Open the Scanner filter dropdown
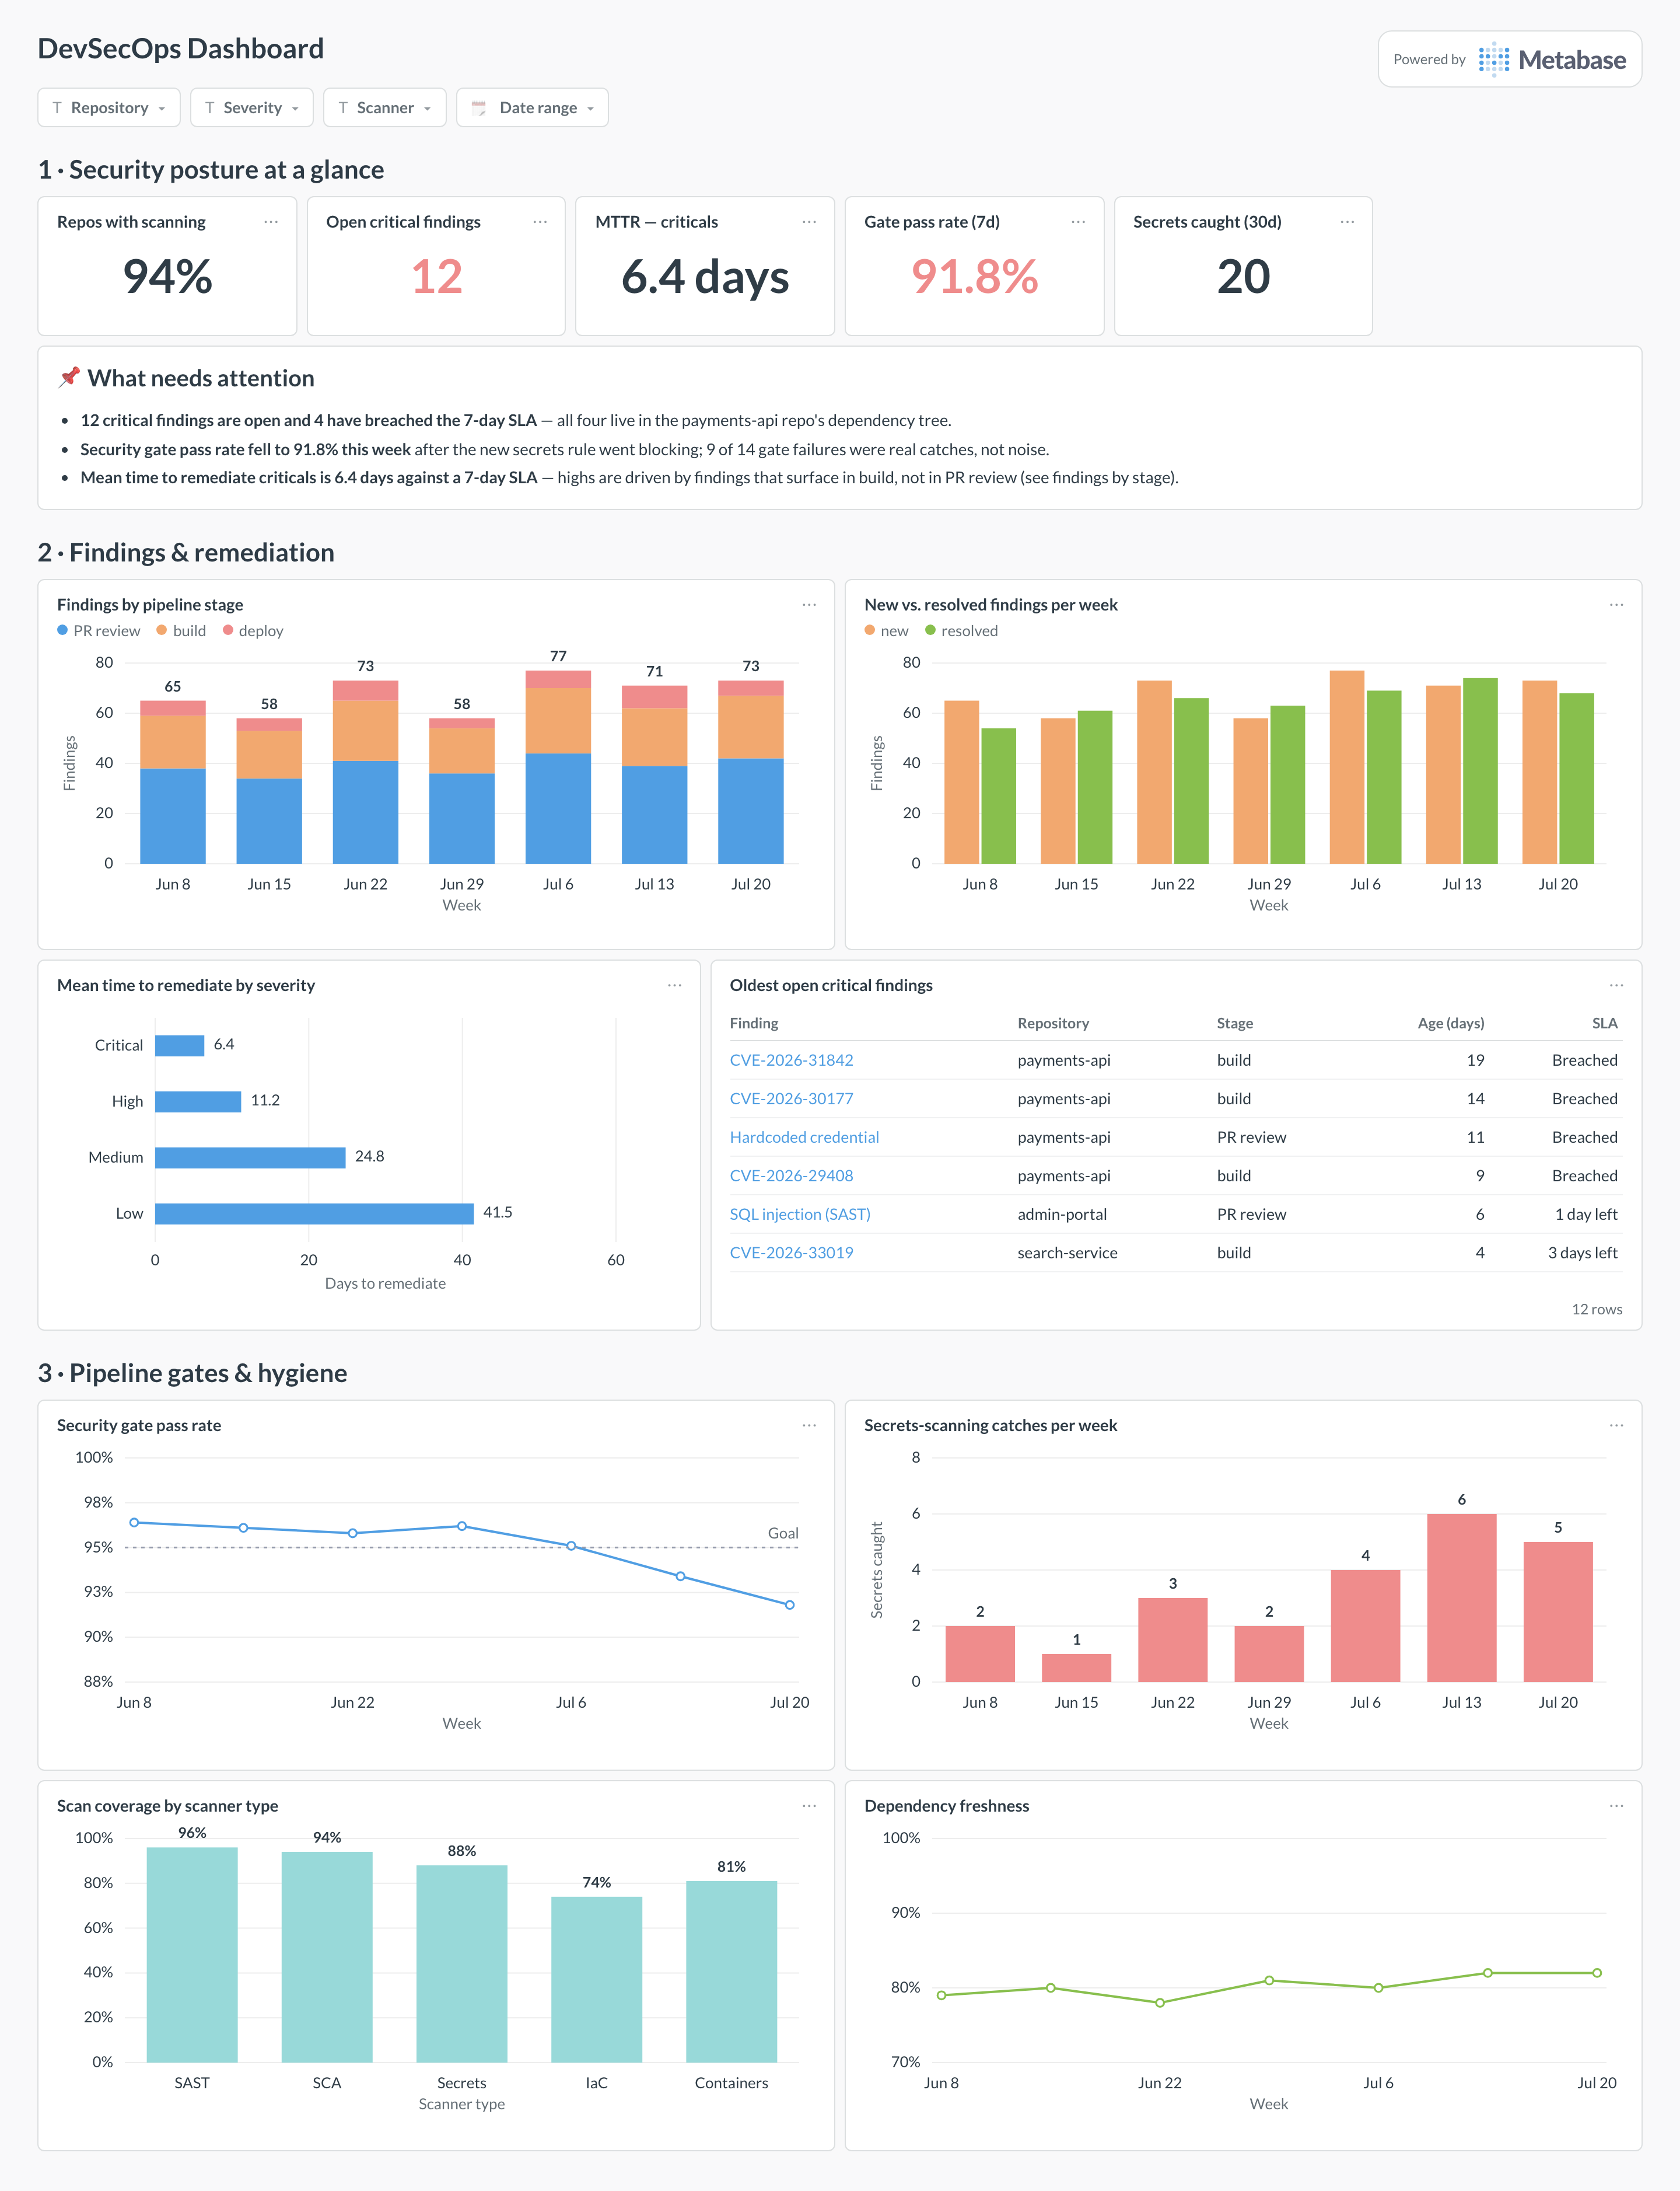The height and width of the screenshot is (2191, 1680). (x=385, y=108)
